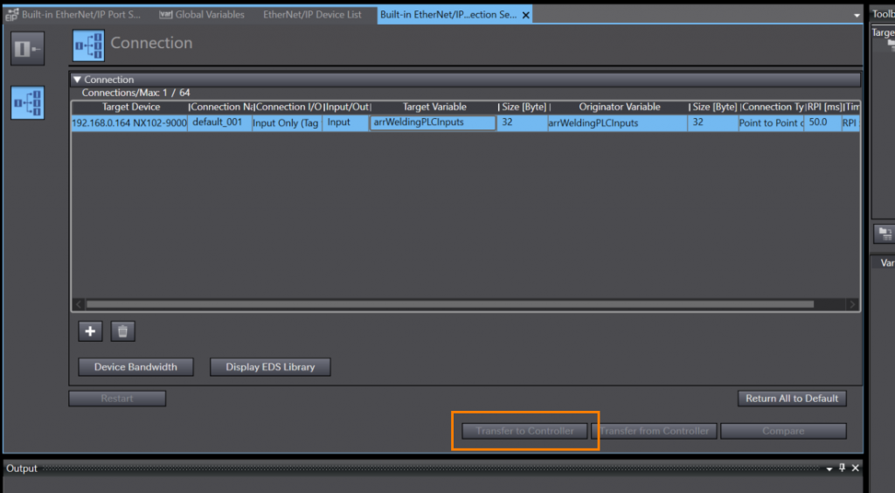Delete selected connection with trash icon

tap(123, 331)
